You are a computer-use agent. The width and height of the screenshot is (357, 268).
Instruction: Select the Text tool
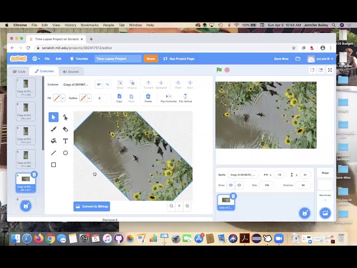tap(65, 141)
